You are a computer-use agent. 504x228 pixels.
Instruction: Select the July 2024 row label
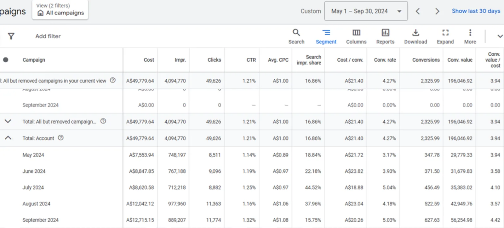pyautogui.click(x=33, y=187)
